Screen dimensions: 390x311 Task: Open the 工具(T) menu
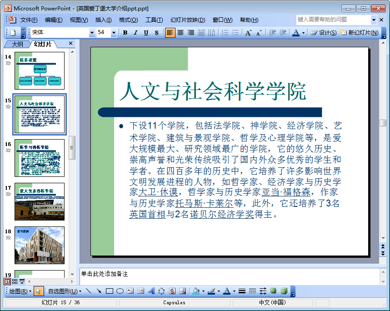click(154, 20)
